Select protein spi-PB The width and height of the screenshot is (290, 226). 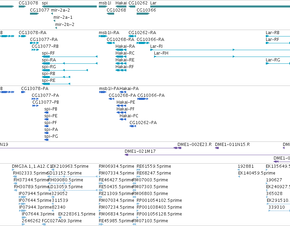coord(51,109)
